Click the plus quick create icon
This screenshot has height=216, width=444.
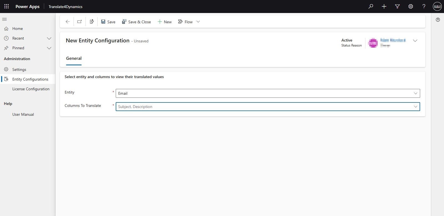384,6
